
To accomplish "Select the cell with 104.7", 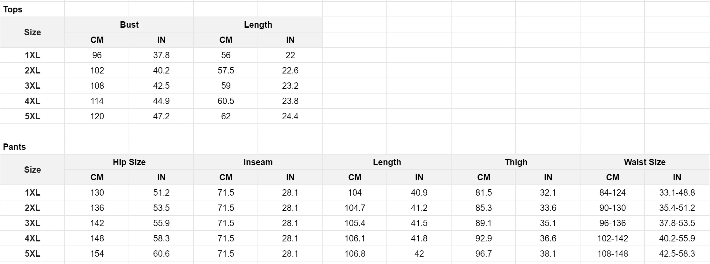I will [355, 208].
